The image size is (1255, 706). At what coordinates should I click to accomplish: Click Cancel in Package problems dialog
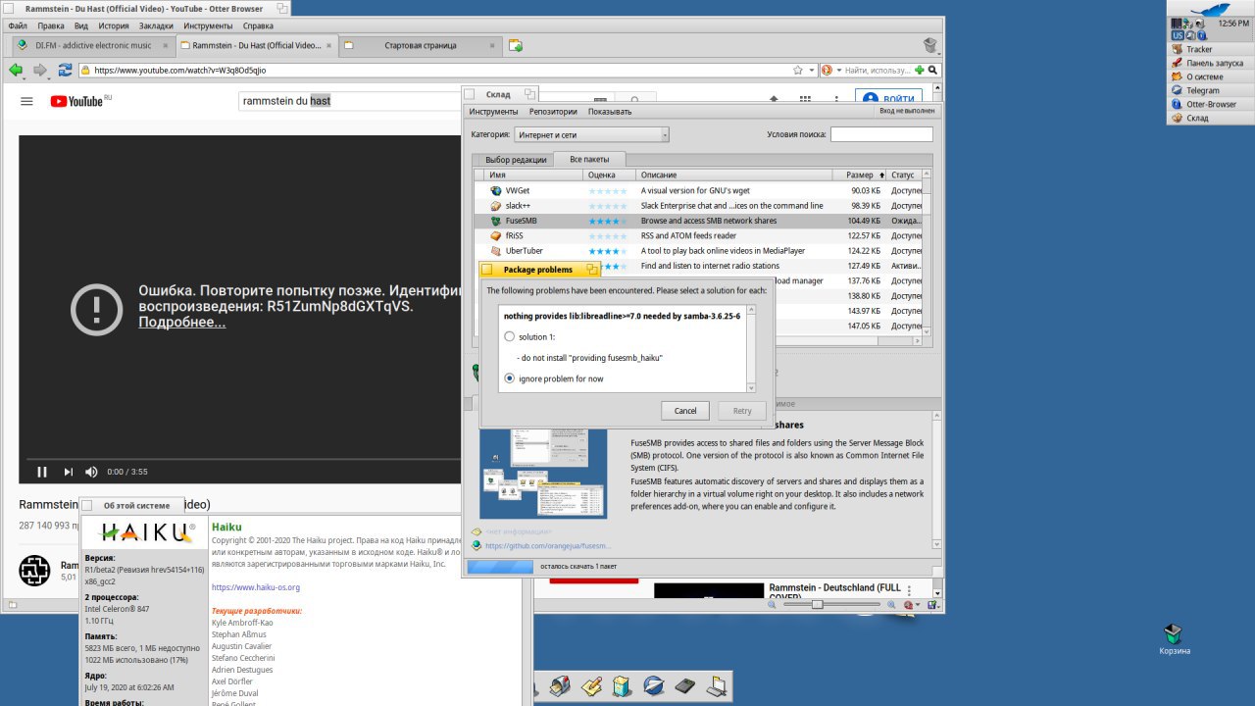pyautogui.click(x=685, y=411)
